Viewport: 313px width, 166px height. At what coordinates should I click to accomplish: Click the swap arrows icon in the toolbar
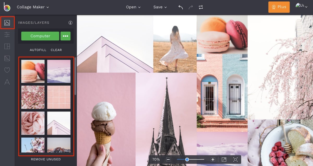(201, 7)
